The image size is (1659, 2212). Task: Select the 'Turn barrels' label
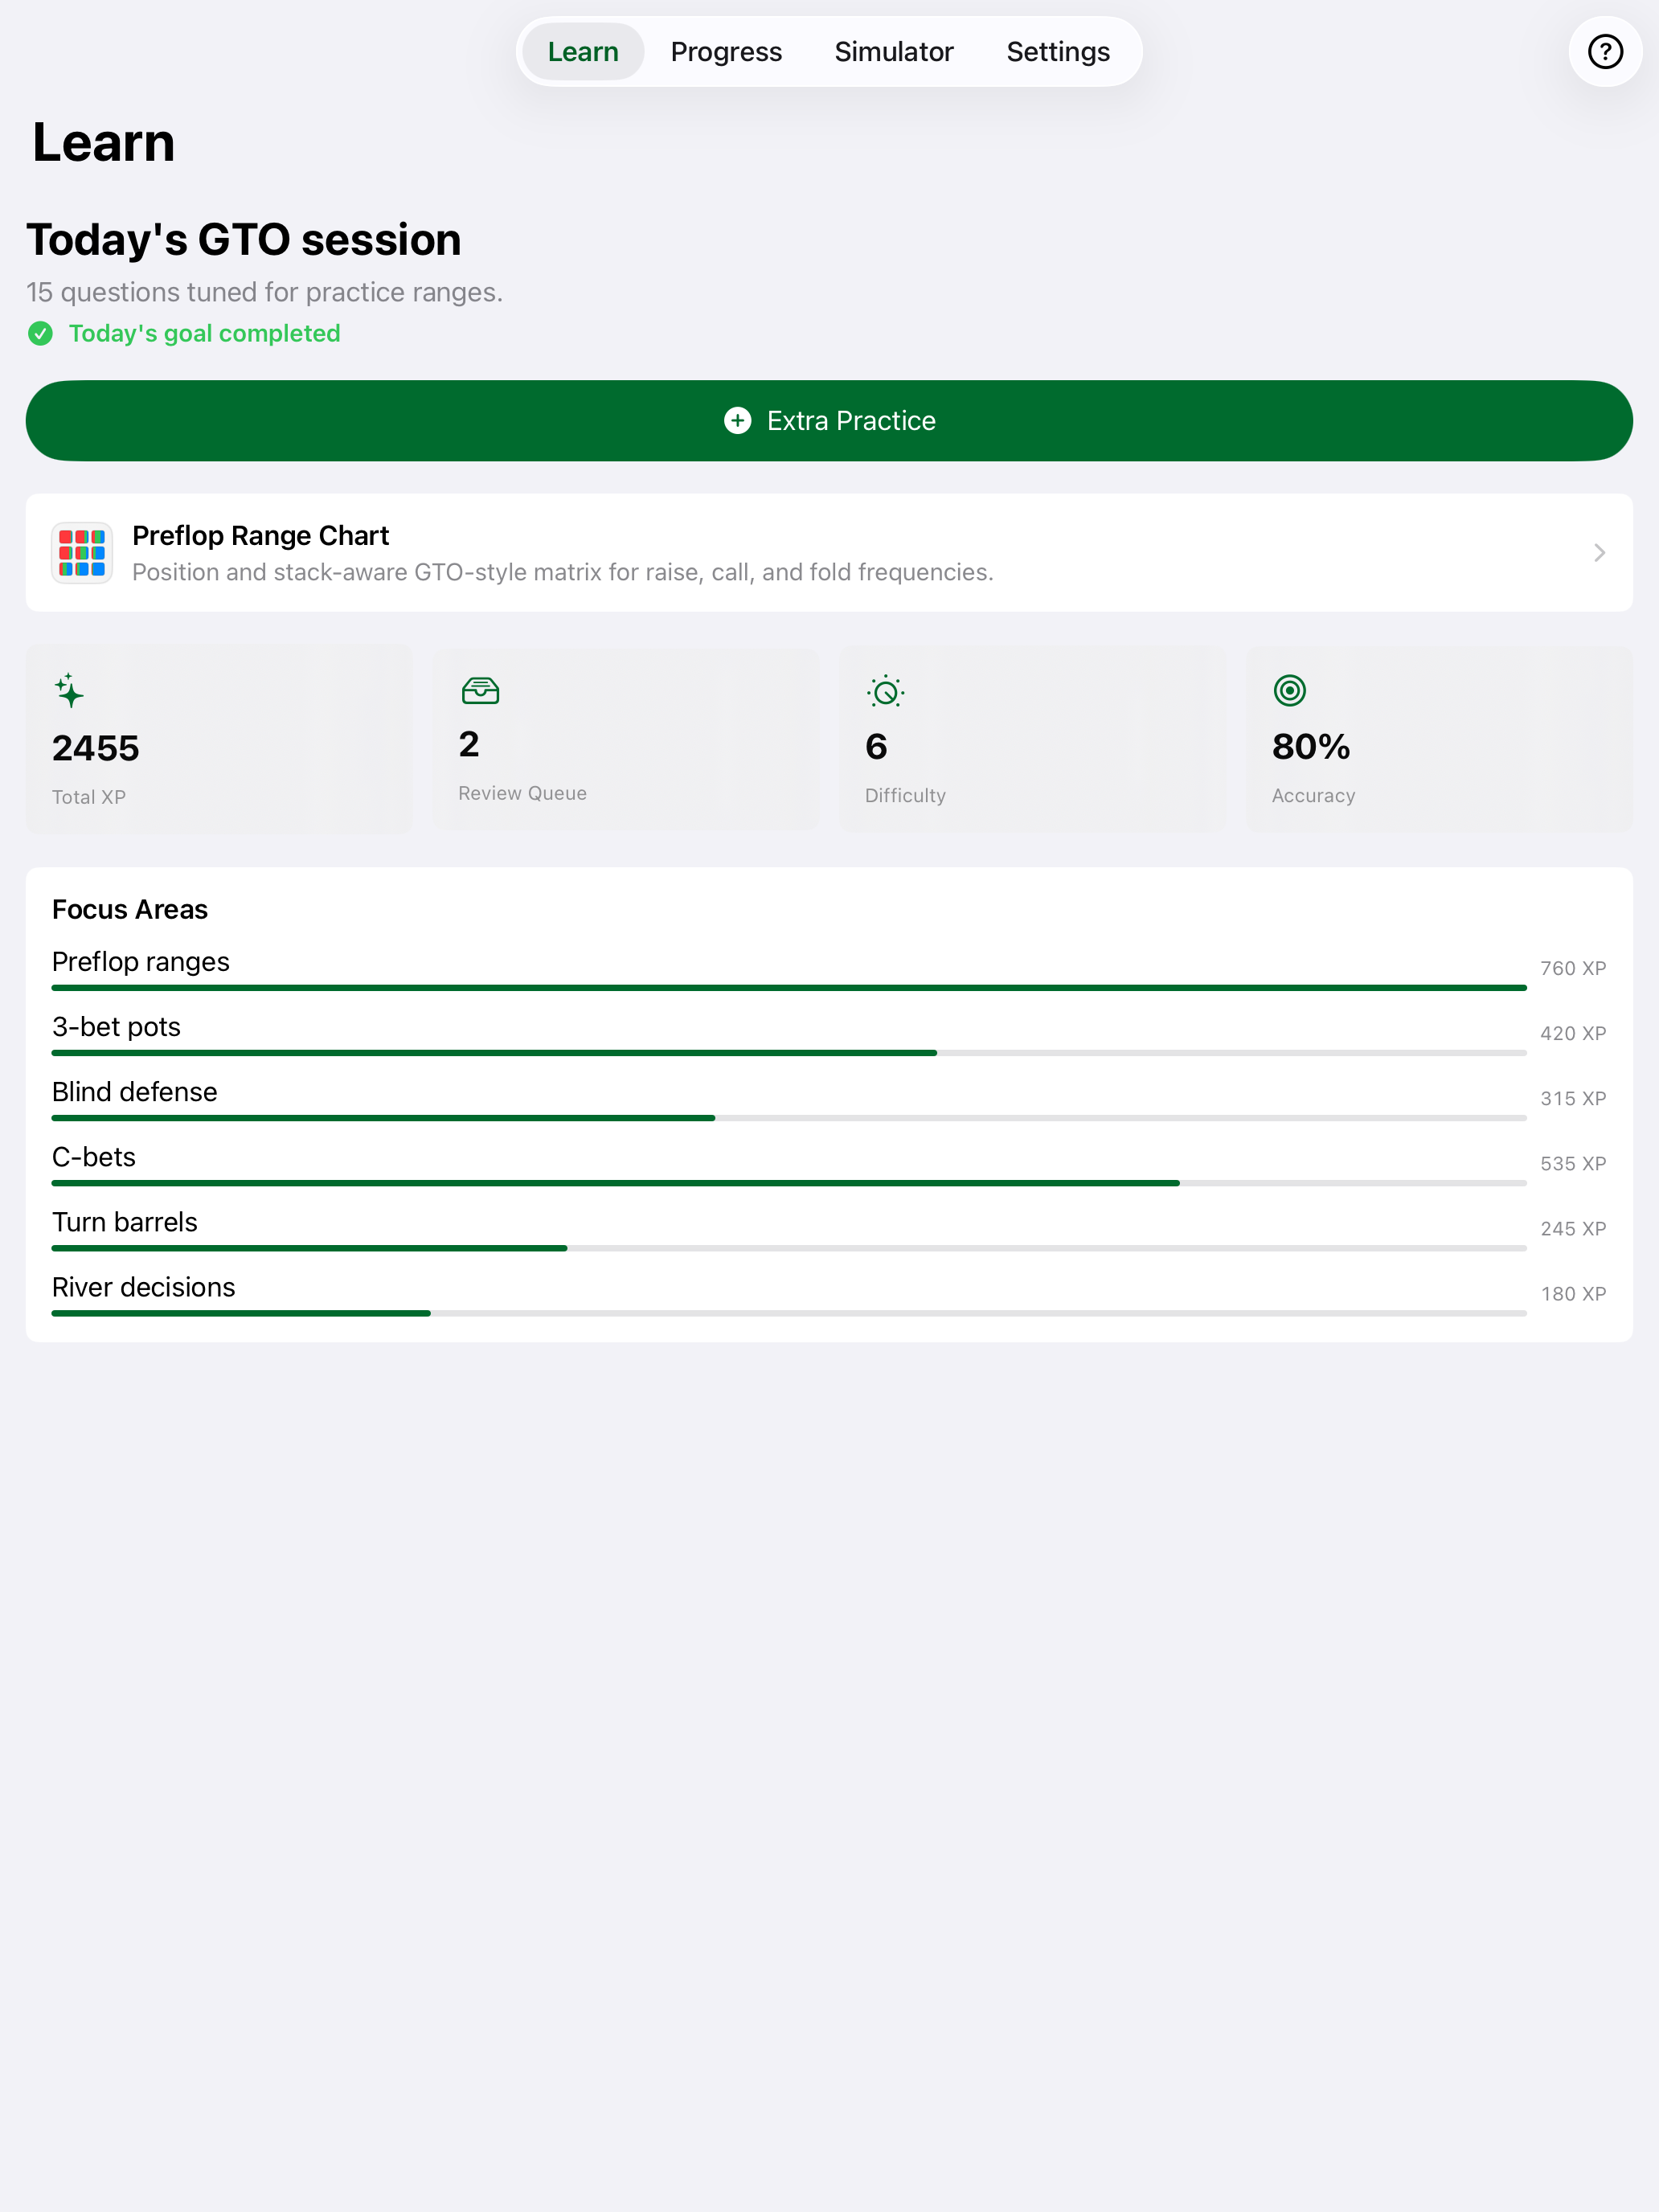[x=125, y=1222]
